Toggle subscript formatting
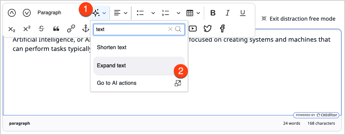This screenshot has height=135, width=345. pyautogui.click(x=12, y=29)
